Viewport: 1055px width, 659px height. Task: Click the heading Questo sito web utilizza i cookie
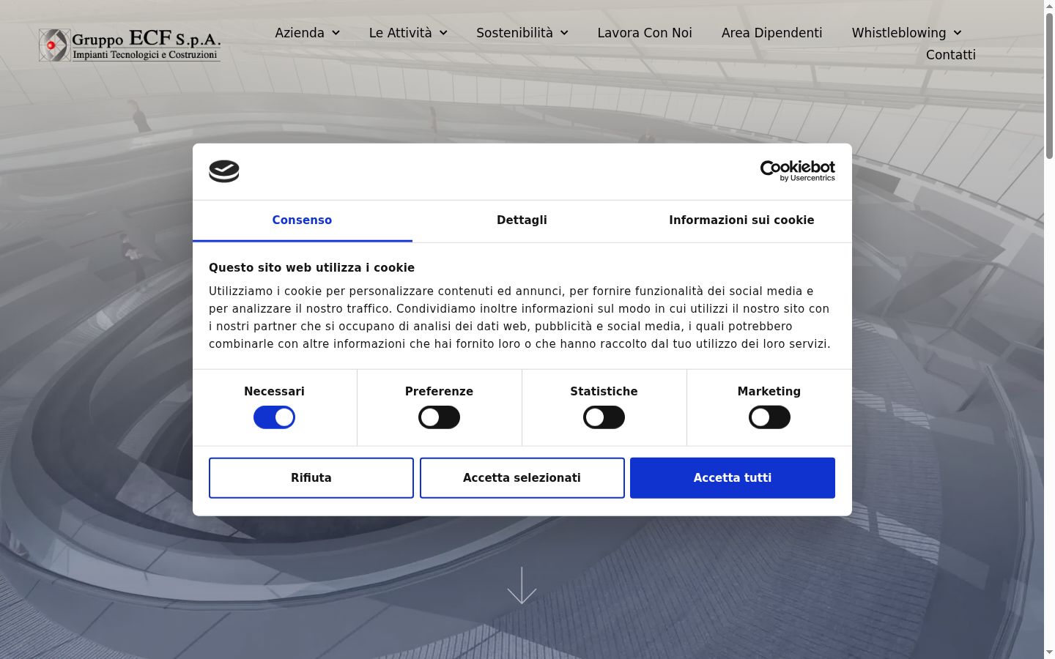click(x=311, y=268)
